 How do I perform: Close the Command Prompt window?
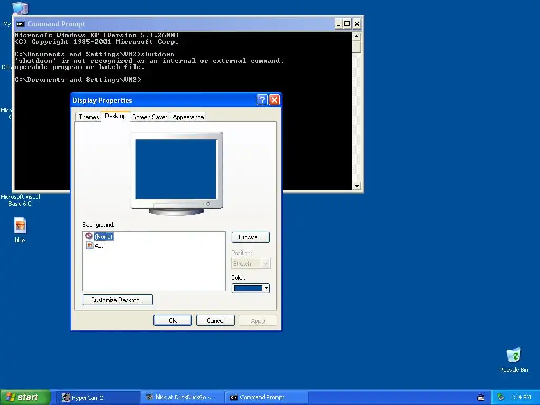(357, 24)
